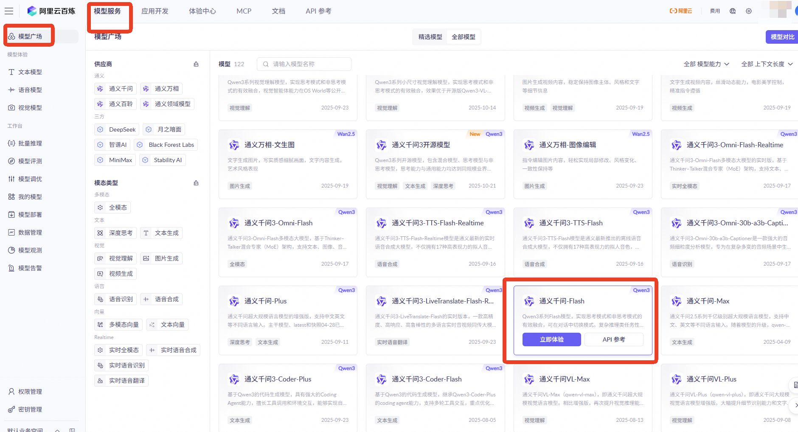Screen dimensions: 798x432
Task: Toggle the 视频生成 filter chip in sidebar
Action: pyautogui.click(x=115, y=274)
